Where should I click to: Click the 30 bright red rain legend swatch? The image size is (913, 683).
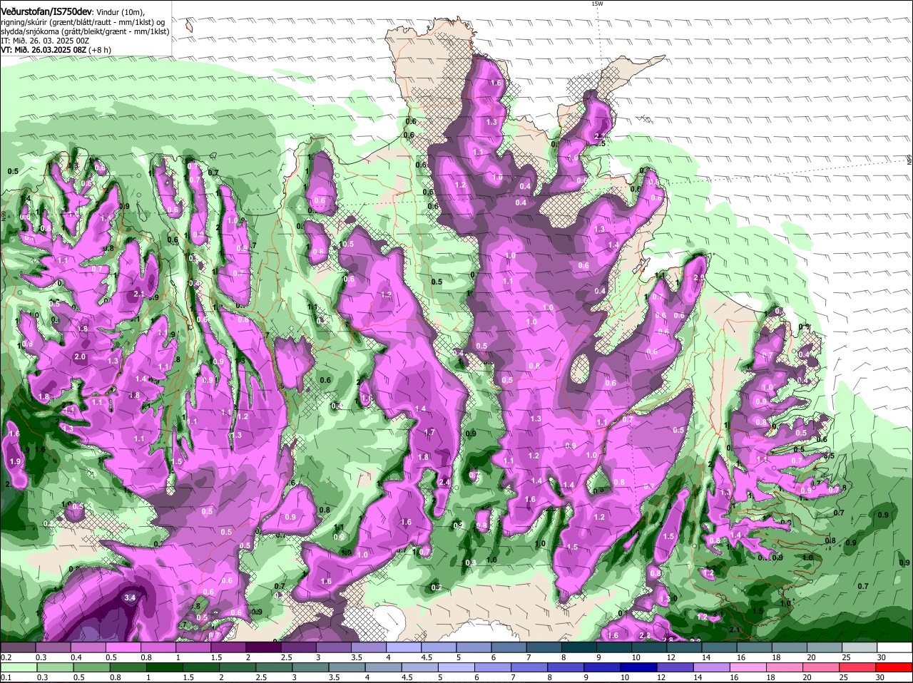(894, 667)
